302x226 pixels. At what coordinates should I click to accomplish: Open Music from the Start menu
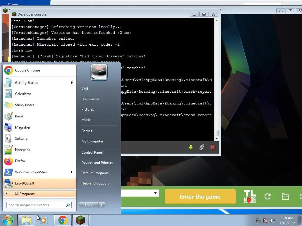(x=86, y=120)
